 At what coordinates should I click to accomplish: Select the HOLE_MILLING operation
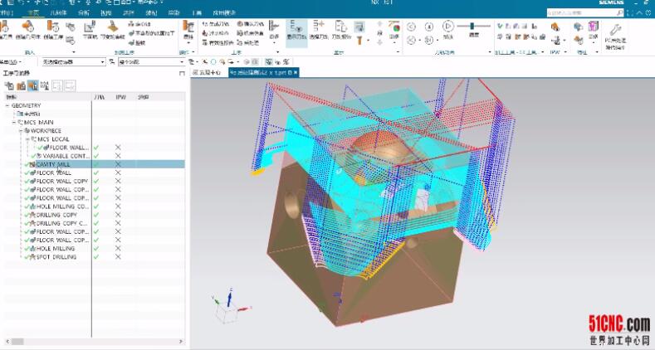[x=55, y=248]
